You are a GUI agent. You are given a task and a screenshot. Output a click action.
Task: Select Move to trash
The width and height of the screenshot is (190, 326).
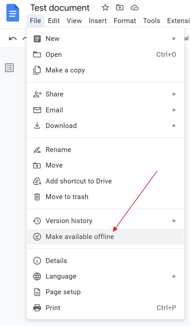point(68,197)
